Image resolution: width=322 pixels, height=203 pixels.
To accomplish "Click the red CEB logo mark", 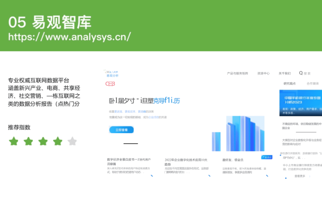I will (110, 83).
